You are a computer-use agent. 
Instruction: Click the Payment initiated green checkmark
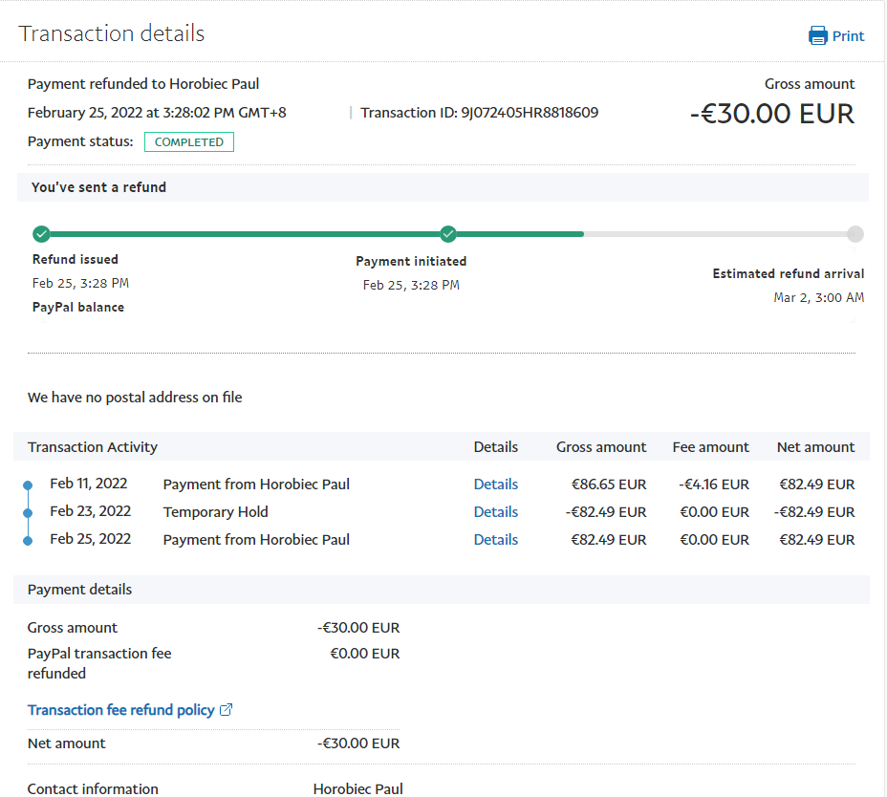pos(448,234)
